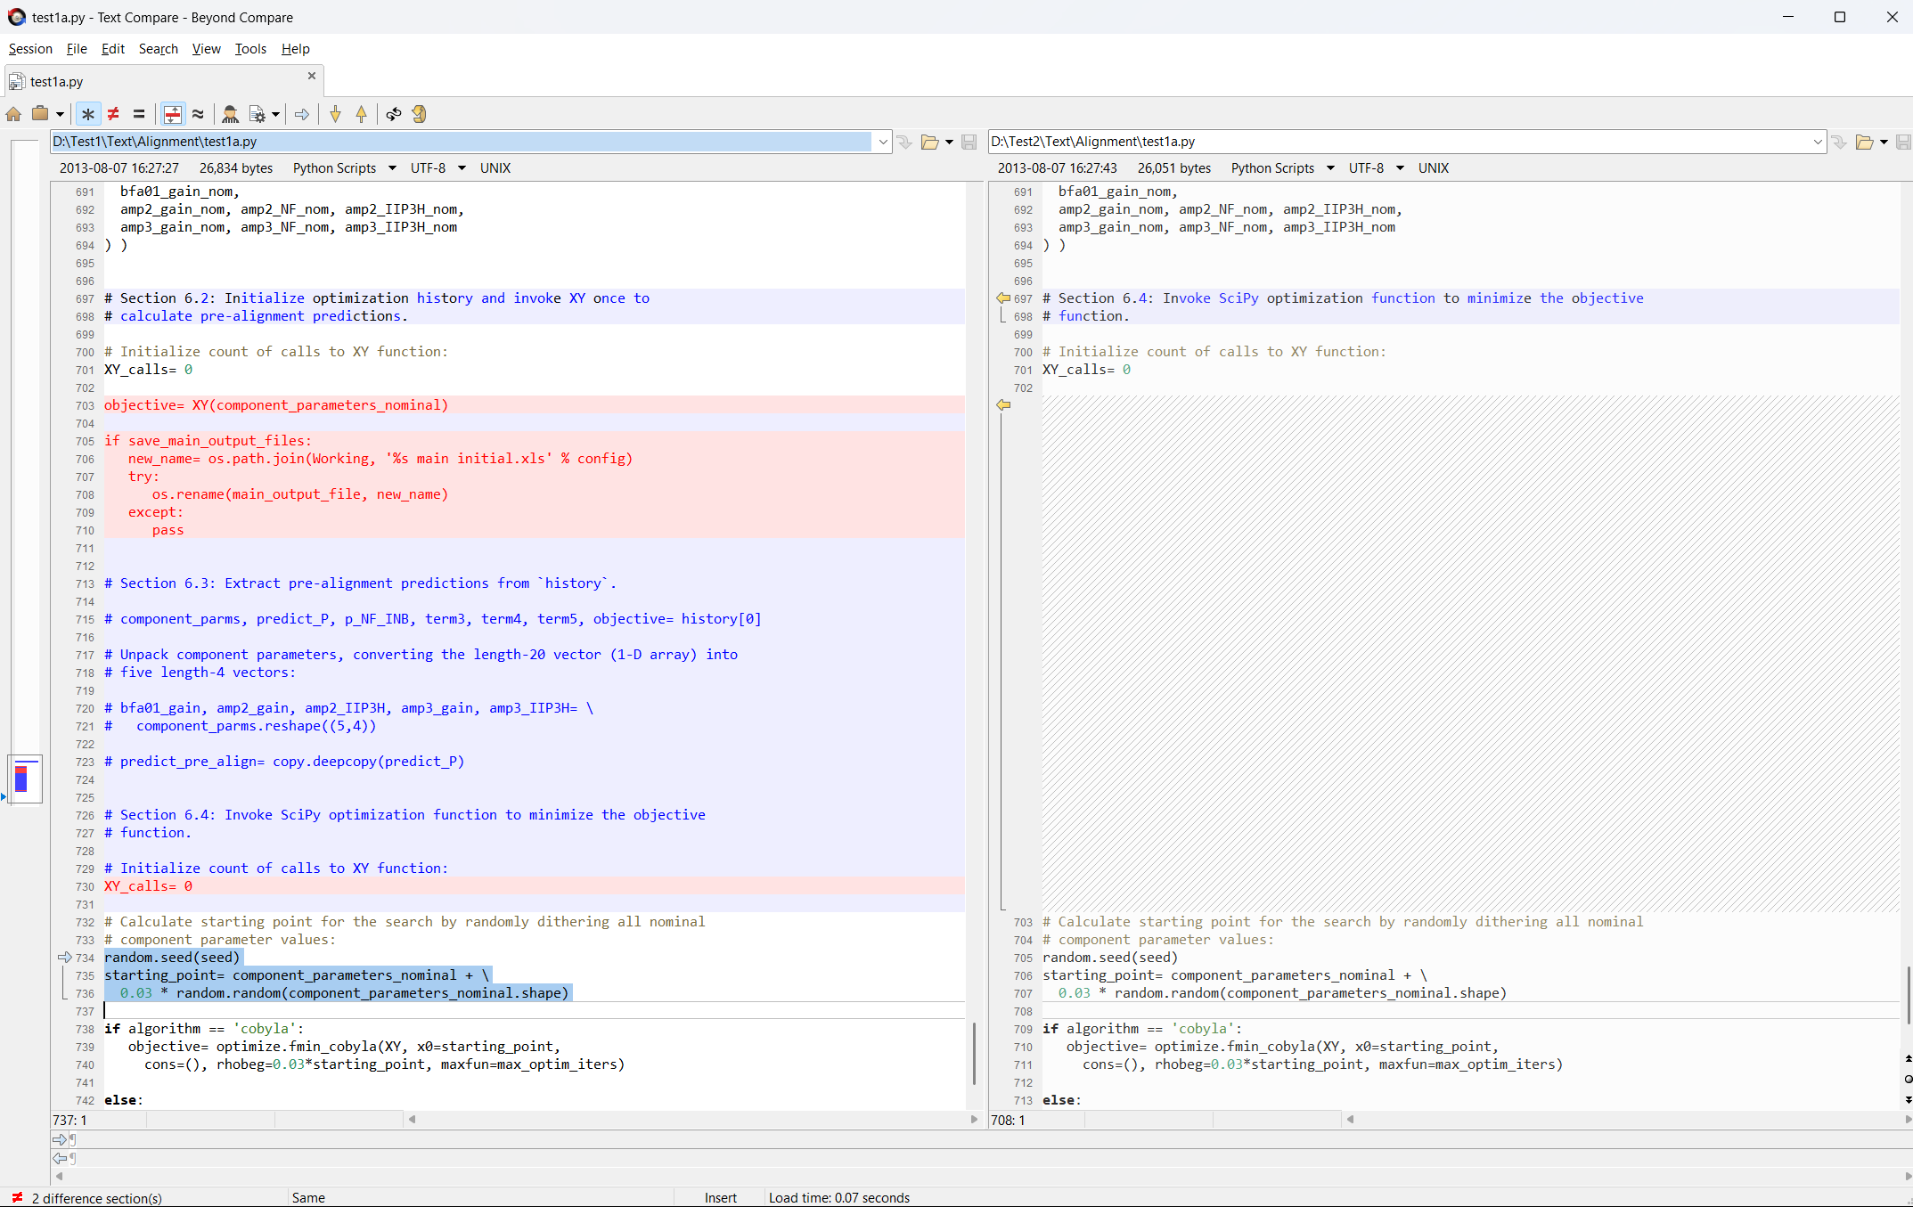Image resolution: width=1913 pixels, height=1207 pixels.
Task: Expand the File Format dropdown arrow
Action: (x=276, y=115)
